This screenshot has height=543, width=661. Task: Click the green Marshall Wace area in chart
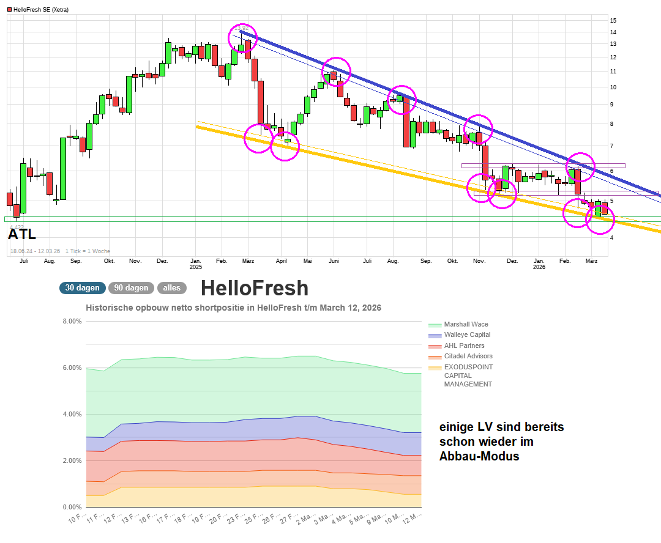coord(253,388)
